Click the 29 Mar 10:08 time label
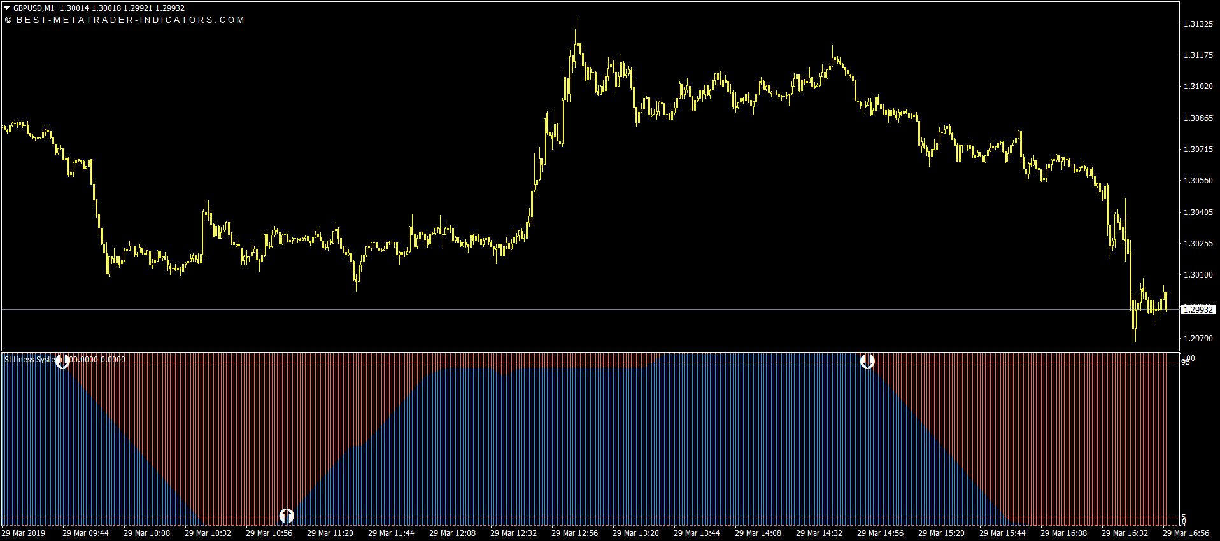The image size is (1220, 541). pyautogui.click(x=146, y=533)
